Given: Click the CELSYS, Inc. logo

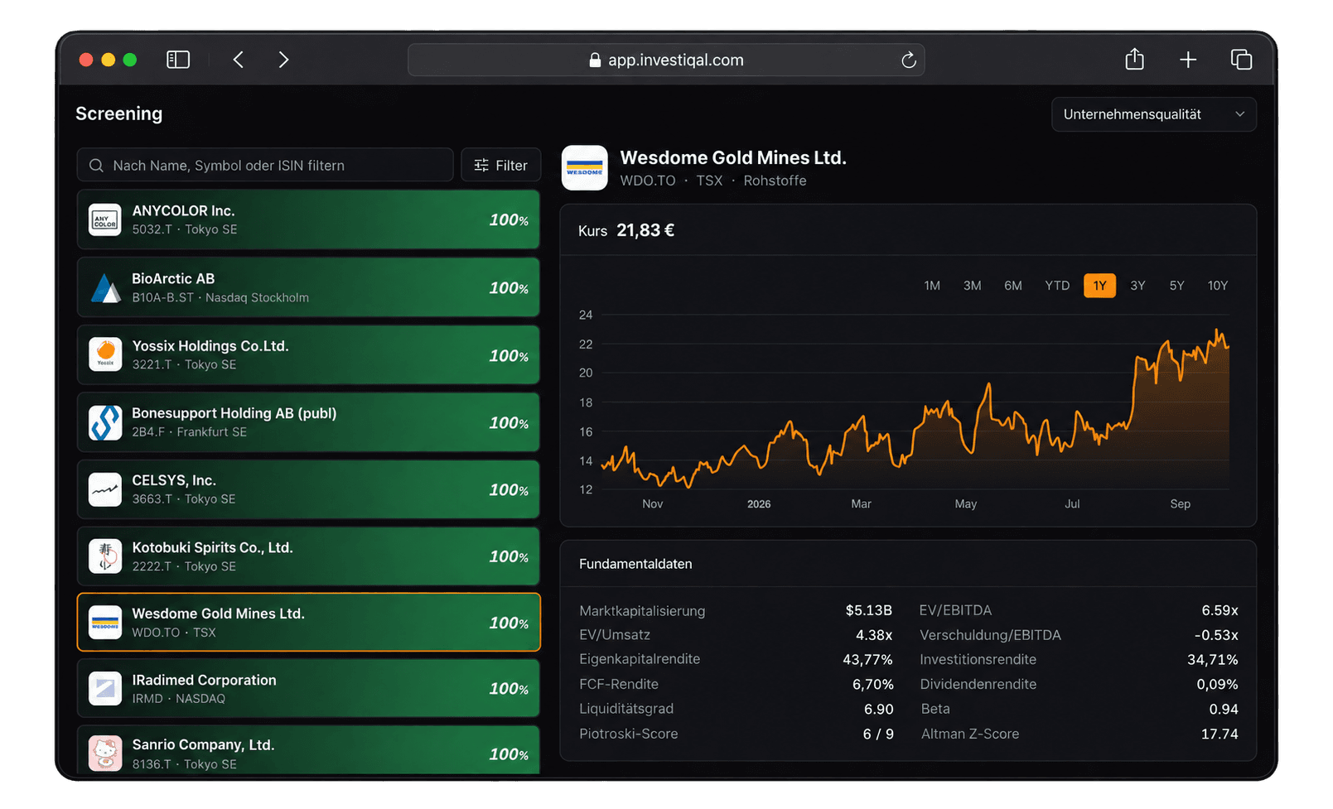Looking at the screenshot, I should pyautogui.click(x=105, y=489).
